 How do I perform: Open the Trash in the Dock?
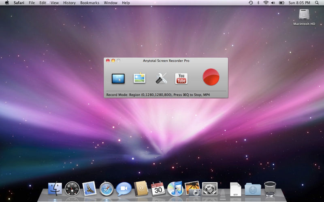[x=270, y=189]
